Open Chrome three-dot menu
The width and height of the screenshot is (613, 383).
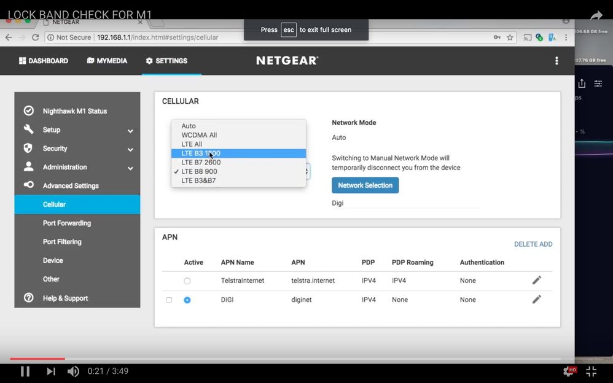tap(566, 37)
